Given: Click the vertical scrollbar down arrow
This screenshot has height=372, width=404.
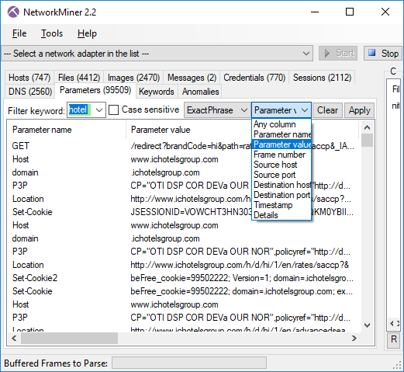Looking at the screenshot, I should click(367, 325).
